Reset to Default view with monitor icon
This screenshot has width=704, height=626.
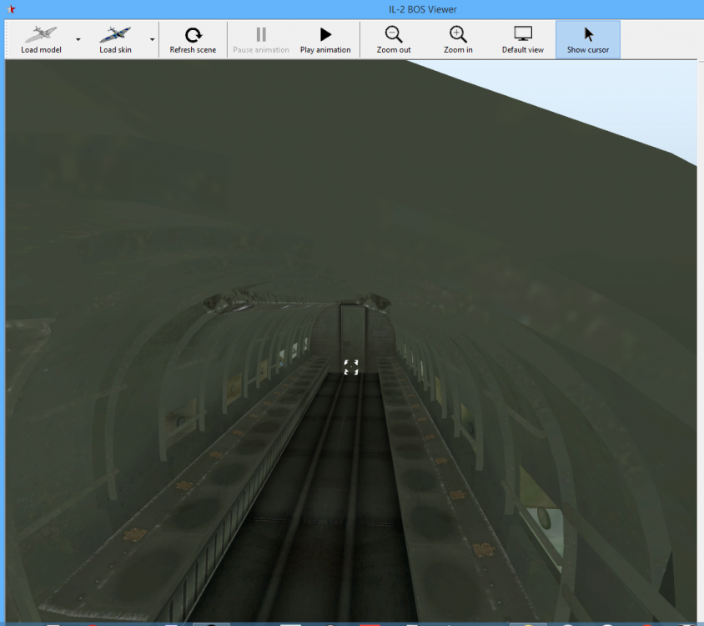pyautogui.click(x=522, y=39)
